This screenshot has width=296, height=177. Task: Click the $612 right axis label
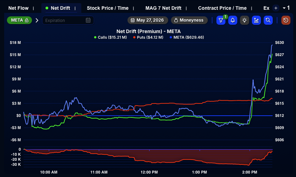(x=279, y=115)
